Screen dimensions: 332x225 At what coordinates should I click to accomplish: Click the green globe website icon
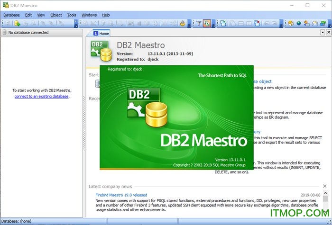pos(298,24)
